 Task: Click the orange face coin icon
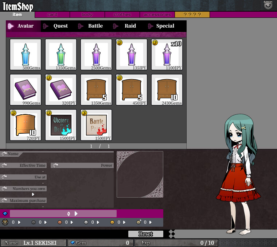pos(60,222)
